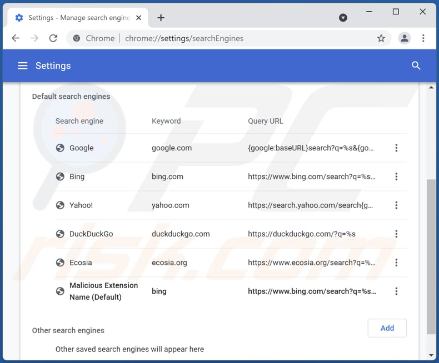Image resolution: width=439 pixels, height=363 pixels.
Task: Reload the page
Action: click(53, 38)
